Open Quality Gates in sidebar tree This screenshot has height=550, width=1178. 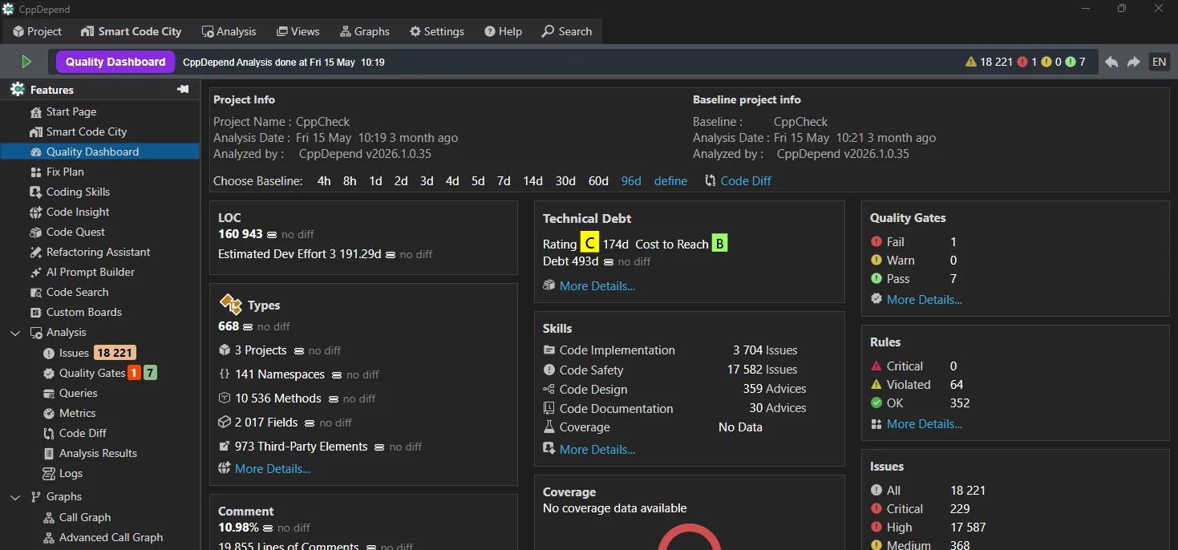point(92,373)
